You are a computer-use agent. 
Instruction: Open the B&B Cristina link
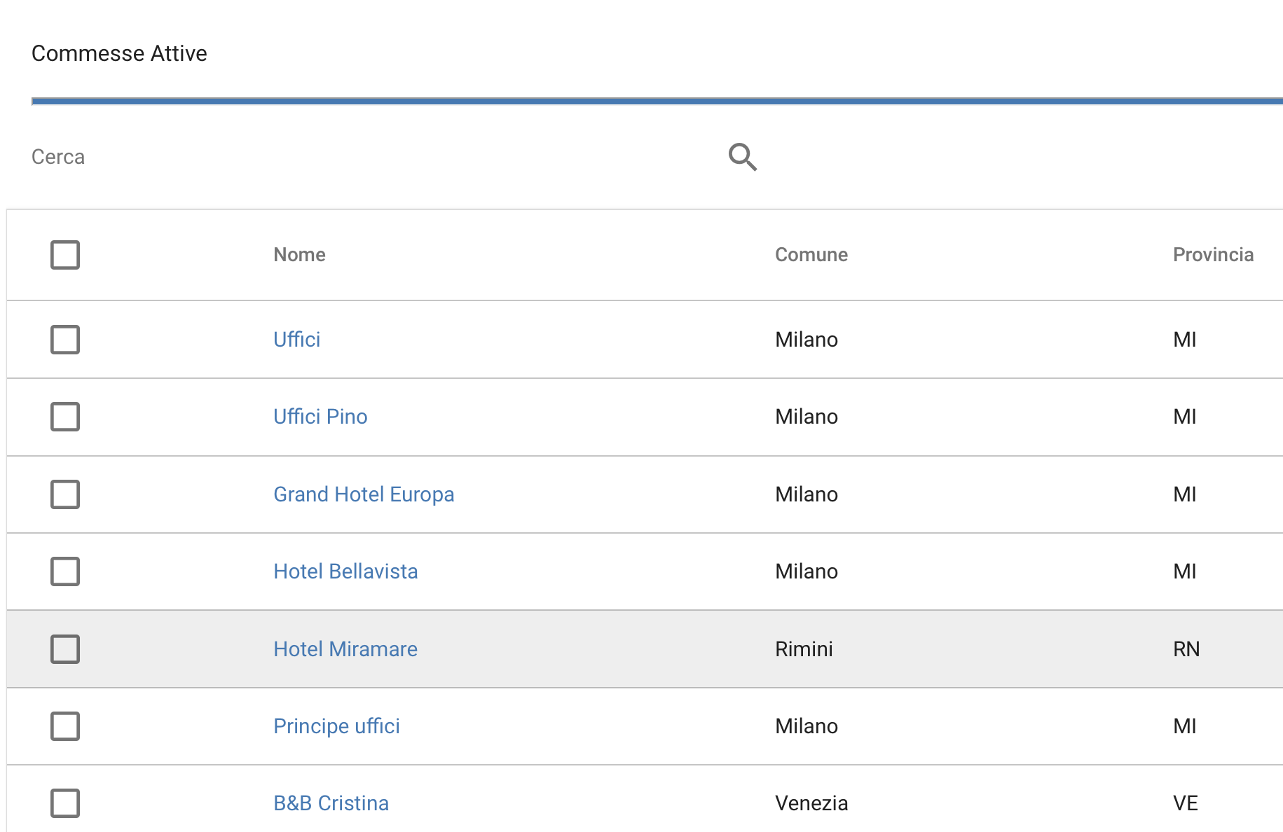[331, 803]
